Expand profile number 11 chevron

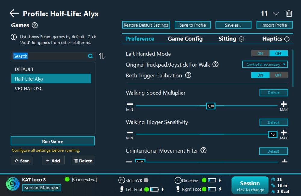pos(276,14)
